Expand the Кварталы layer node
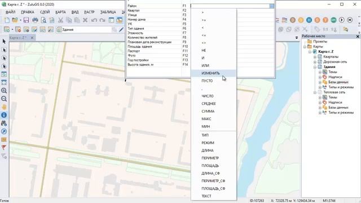The image size is (361, 203). 315,56
